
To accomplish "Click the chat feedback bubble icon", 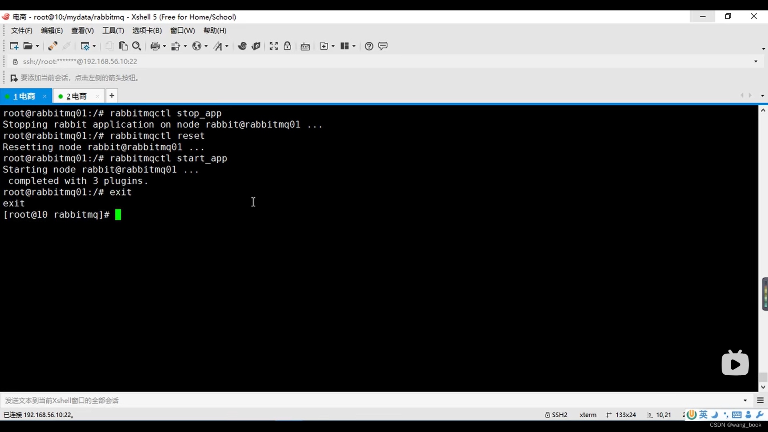I will [383, 46].
